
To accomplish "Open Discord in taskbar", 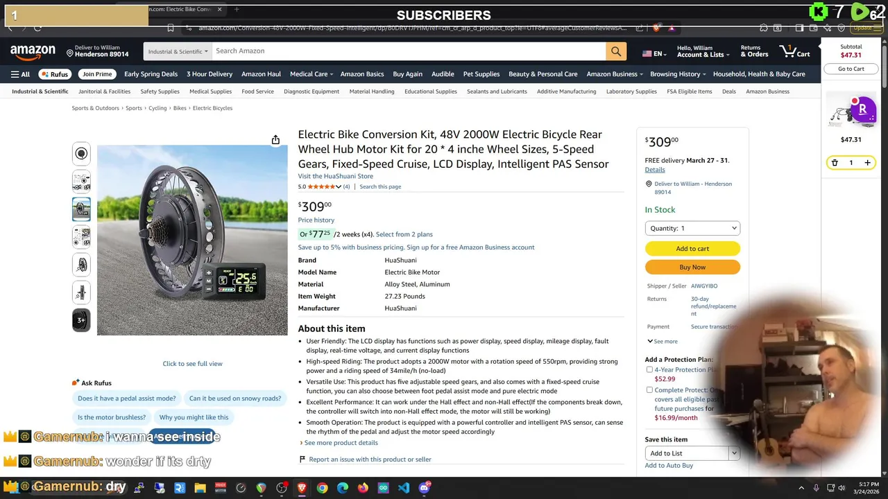I will pyautogui.click(x=424, y=488).
